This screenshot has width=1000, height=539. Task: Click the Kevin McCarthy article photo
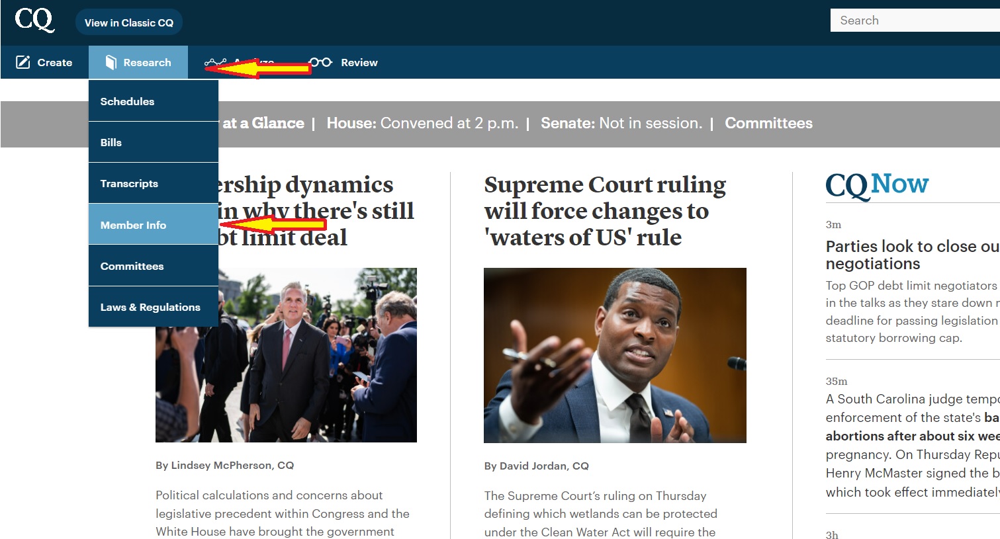tap(286, 355)
